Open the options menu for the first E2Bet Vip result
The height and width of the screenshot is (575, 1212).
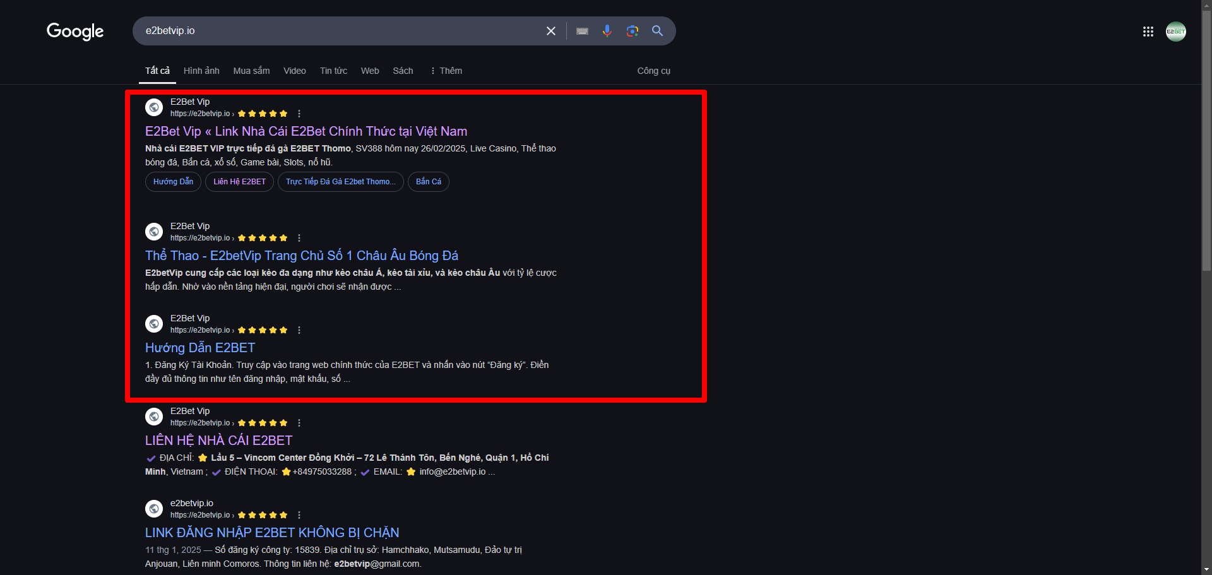299,114
